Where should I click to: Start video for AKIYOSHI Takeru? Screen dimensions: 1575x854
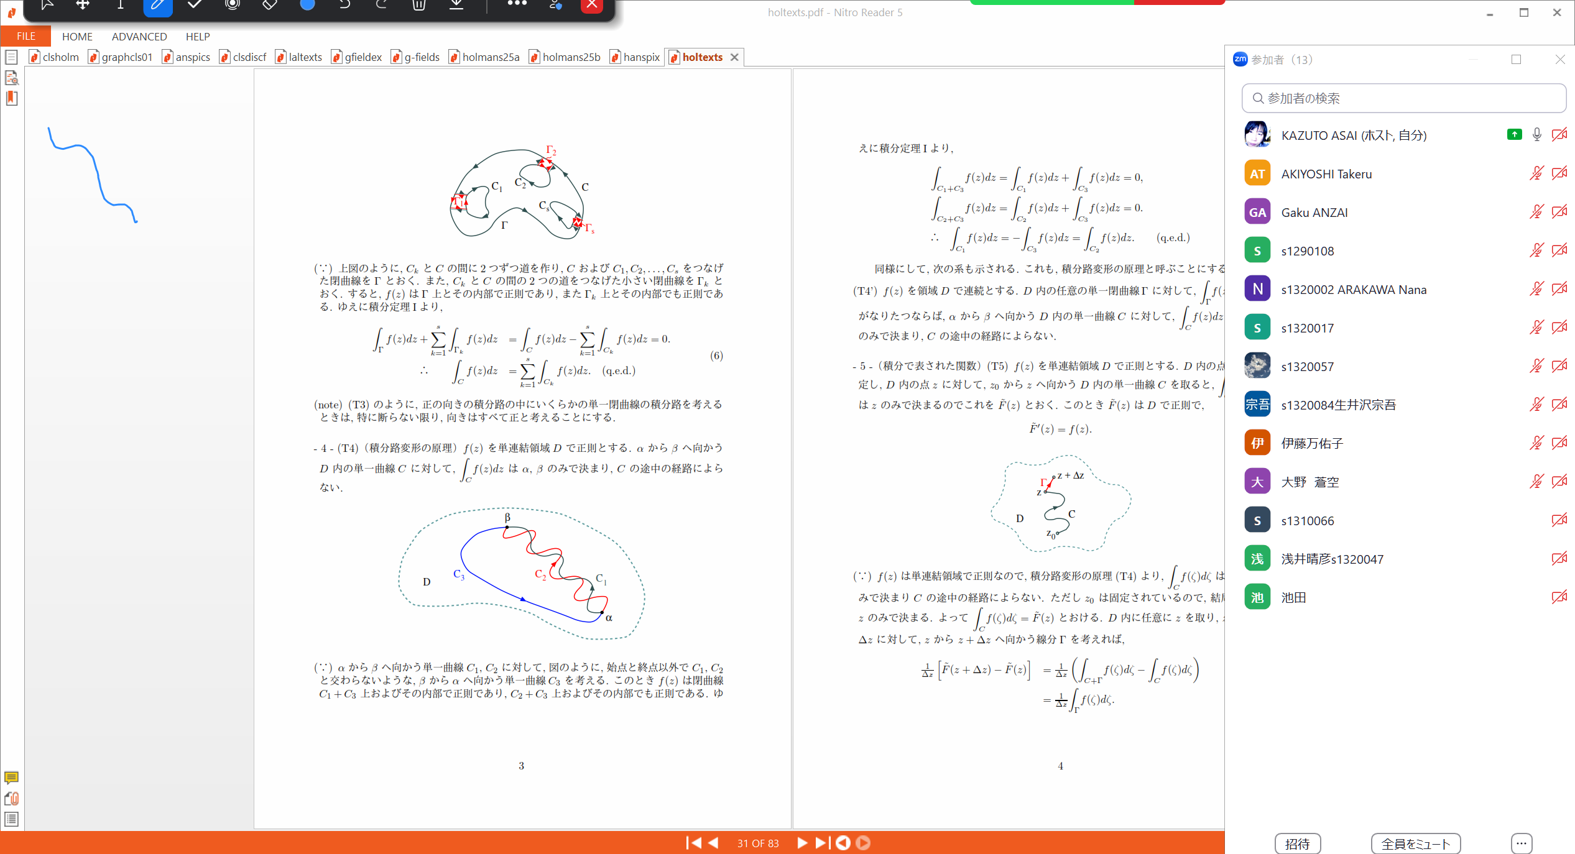pyautogui.click(x=1559, y=173)
